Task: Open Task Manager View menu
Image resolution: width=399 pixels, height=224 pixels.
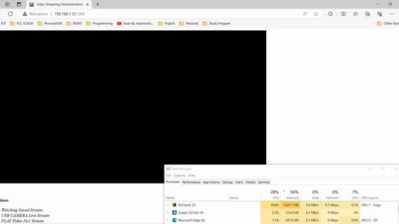Action: (191, 175)
